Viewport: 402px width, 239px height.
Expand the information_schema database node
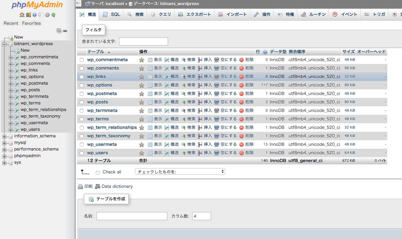coord(4,136)
